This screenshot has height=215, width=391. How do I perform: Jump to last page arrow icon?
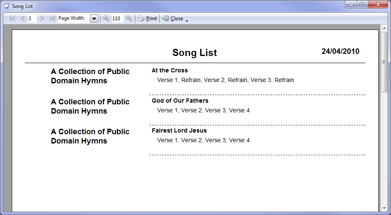pyautogui.click(x=52, y=19)
